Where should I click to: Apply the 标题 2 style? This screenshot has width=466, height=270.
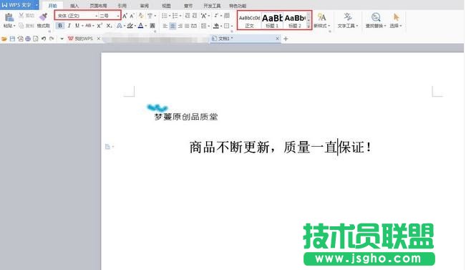[x=295, y=21]
